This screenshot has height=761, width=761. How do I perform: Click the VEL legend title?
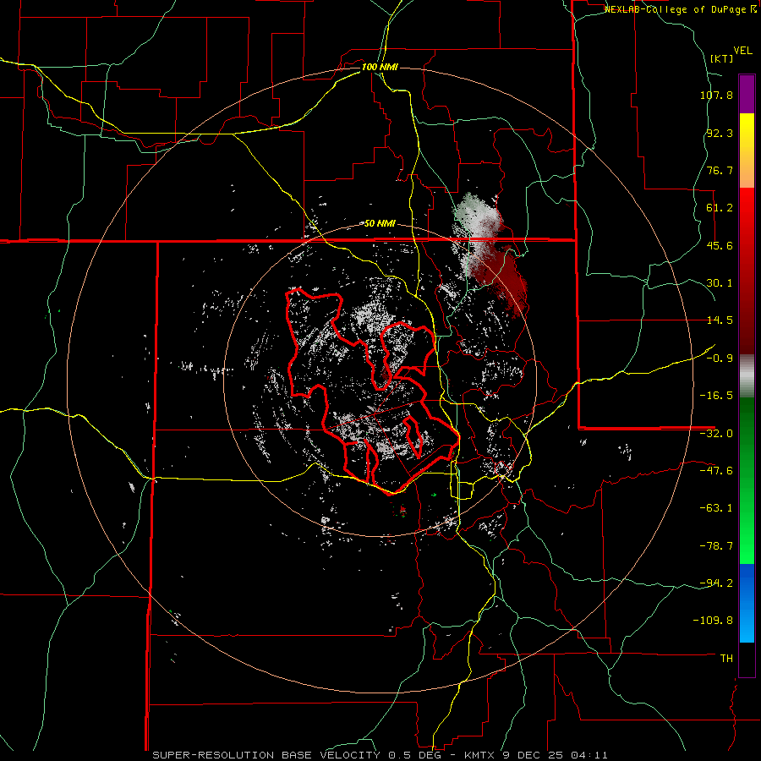coord(742,51)
